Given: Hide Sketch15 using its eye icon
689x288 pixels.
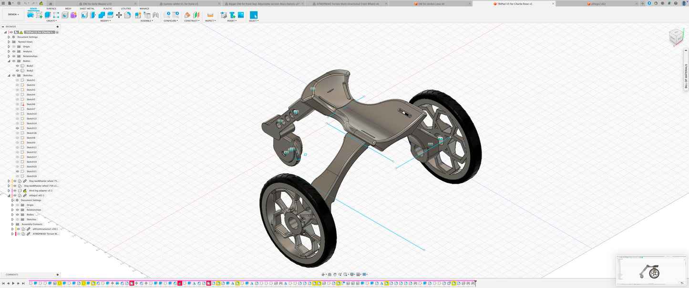Looking at the screenshot, I should click(x=18, y=128).
